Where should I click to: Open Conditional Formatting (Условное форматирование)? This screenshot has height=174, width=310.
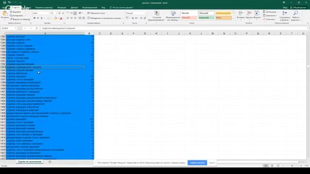tap(157, 16)
